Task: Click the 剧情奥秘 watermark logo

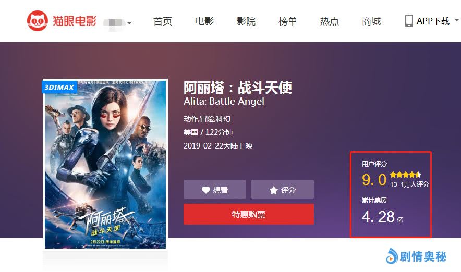Action: (416, 256)
